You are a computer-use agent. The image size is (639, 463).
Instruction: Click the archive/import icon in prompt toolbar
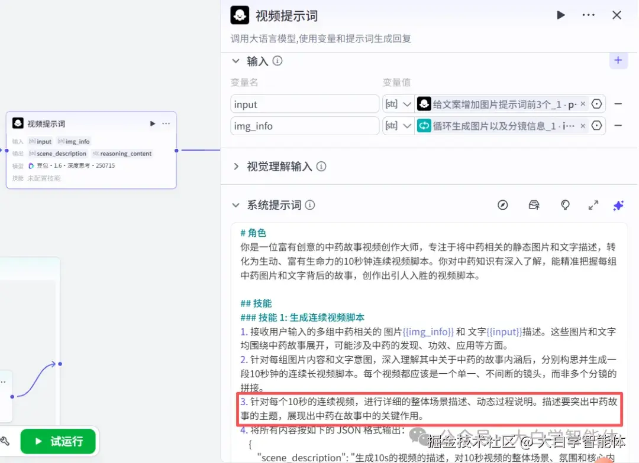pyautogui.click(x=534, y=205)
